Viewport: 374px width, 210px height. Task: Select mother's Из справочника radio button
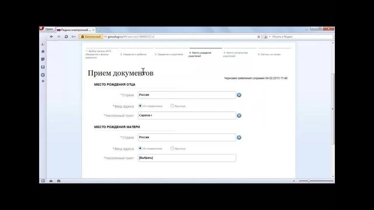tap(140, 148)
